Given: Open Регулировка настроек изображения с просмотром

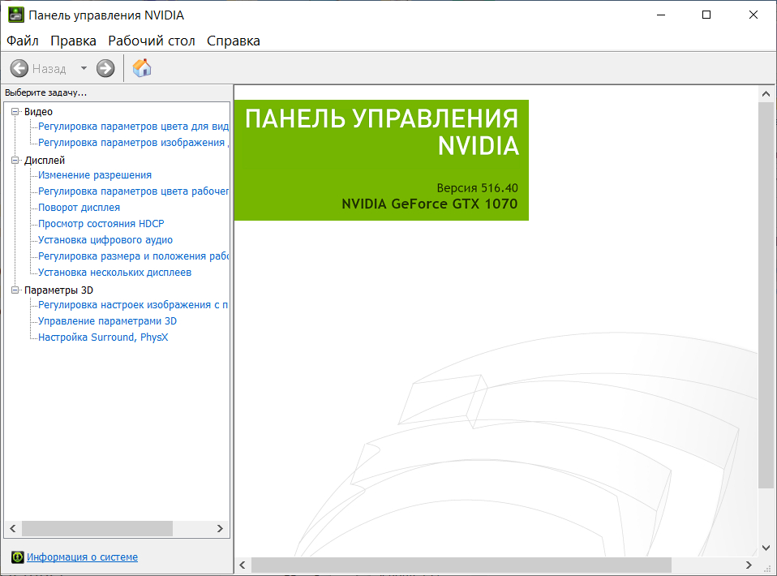Looking at the screenshot, I should [x=133, y=305].
